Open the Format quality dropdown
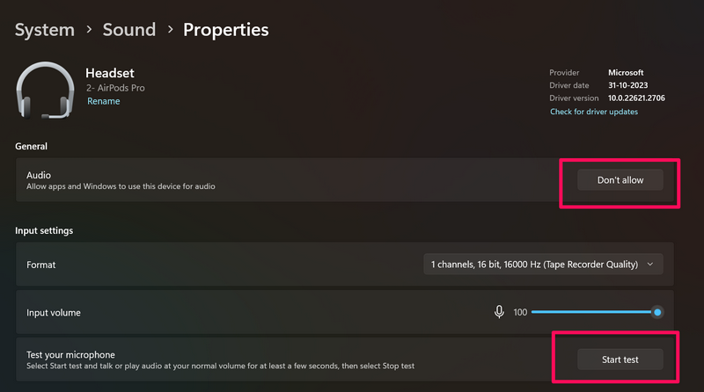 (x=542, y=264)
